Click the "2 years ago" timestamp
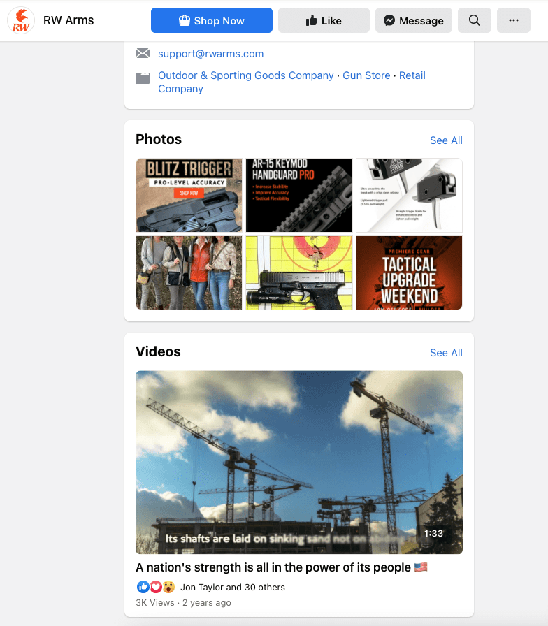Viewport: 548px width, 626px height. (x=207, y=603)
